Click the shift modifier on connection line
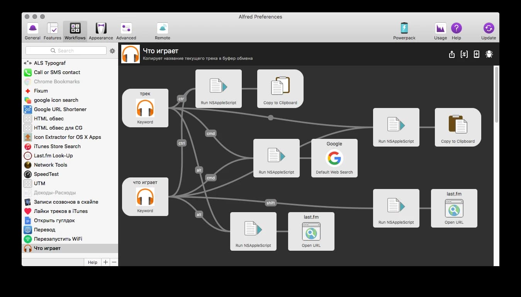 coord(270,203)
